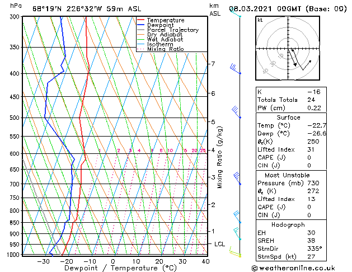Click the 'Temperature' legend label
The height and width of the screenshot is (272, 352).
pos(166,20)
